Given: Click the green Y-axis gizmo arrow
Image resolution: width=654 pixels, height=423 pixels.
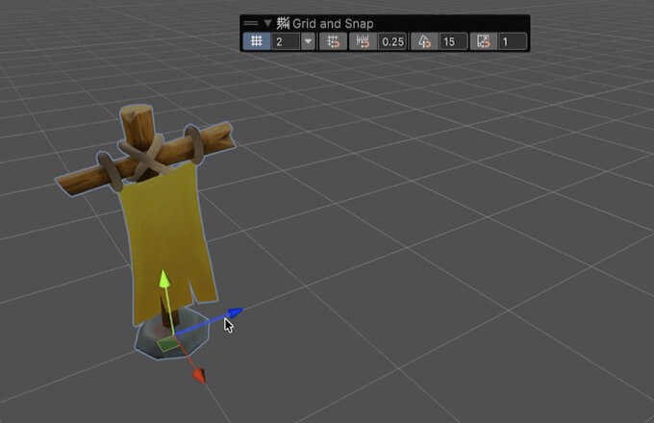Looking at the screenshot, I should [164, 279].
